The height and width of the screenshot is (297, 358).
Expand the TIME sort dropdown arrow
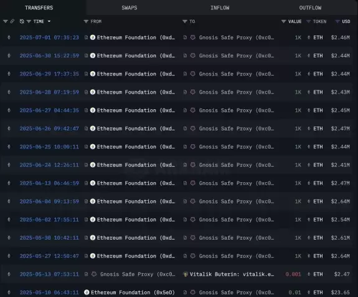49,21
